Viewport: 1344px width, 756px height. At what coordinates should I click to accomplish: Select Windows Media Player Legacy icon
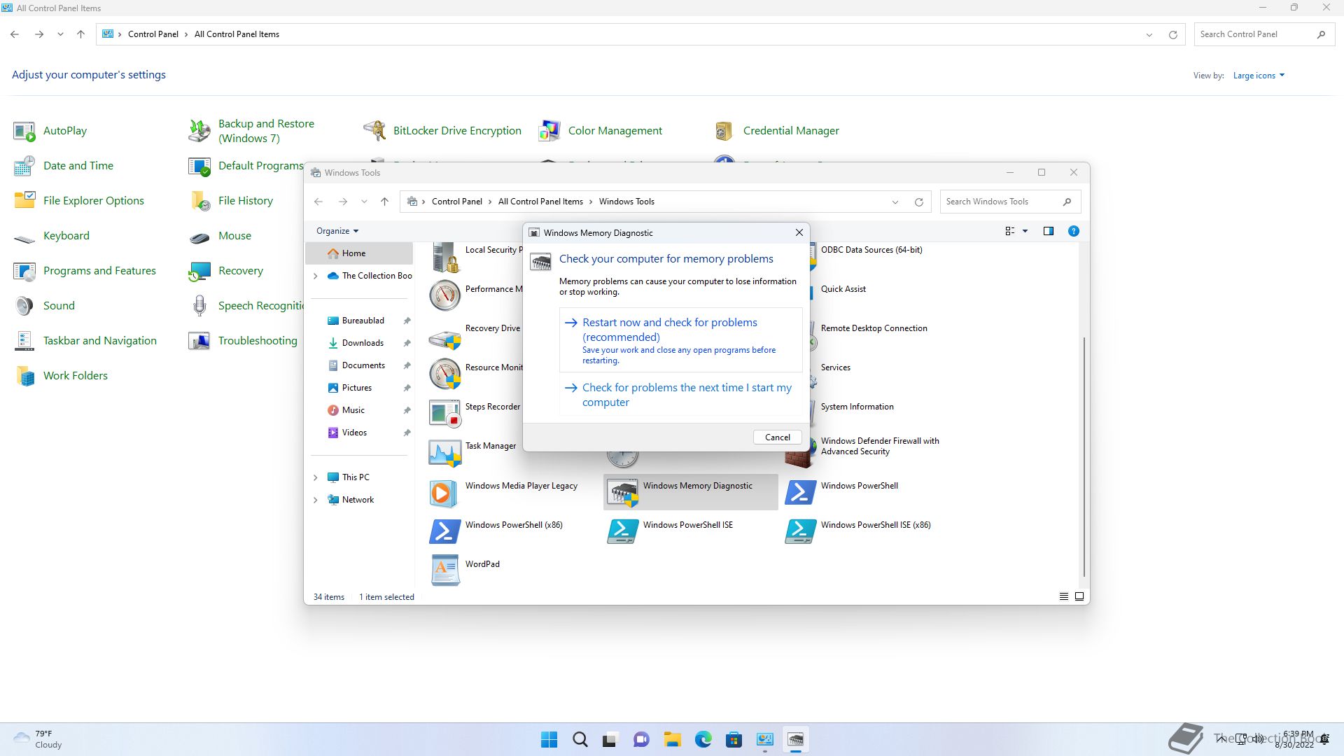click(x=444, y=493)
